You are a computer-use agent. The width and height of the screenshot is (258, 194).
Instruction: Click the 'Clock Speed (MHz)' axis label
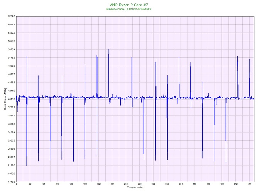5,99
